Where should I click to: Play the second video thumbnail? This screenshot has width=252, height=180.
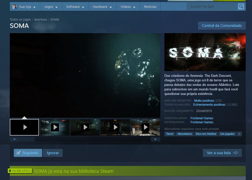click(55, 127)
